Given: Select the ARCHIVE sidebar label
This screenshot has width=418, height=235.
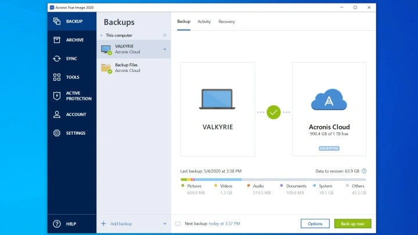Looking at the screenshot, I should tap(75, 40).
